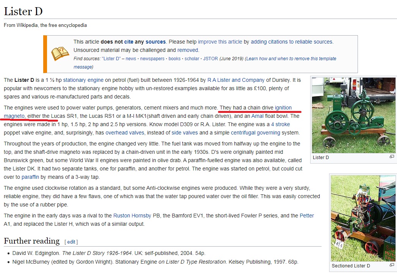Follow the 'stationary engine' link
This screenshot has width=397, height=275.
(83, 80)
